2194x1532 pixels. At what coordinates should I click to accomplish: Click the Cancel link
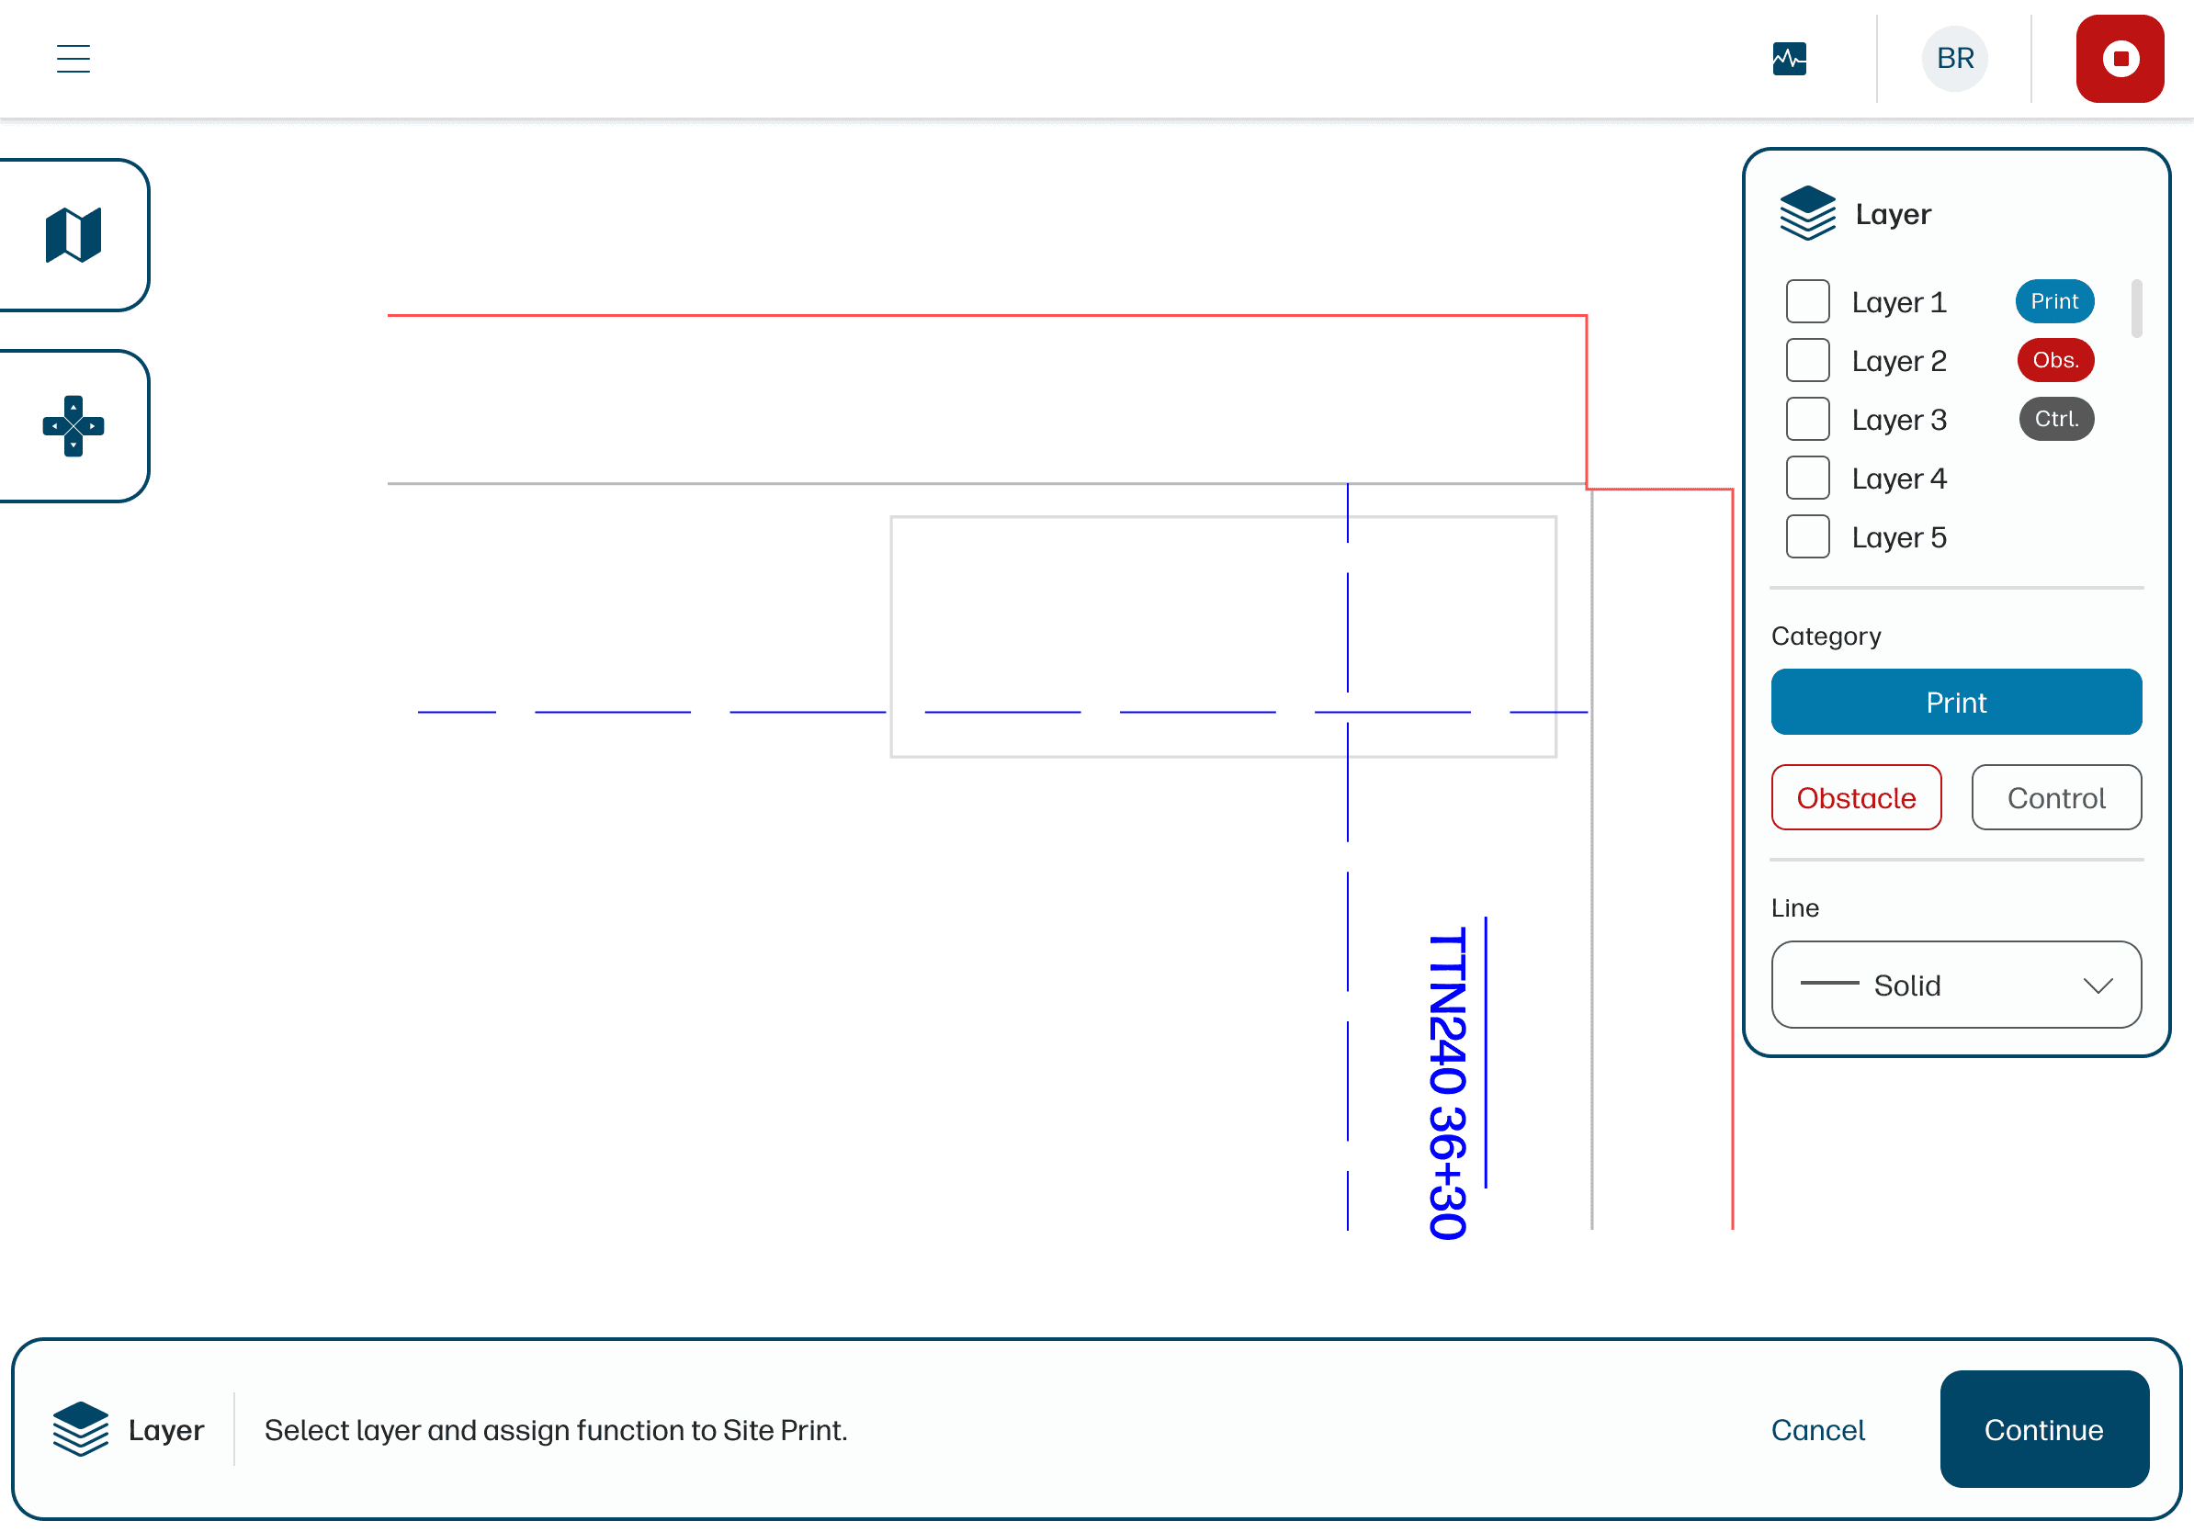pos(1816,1429)
